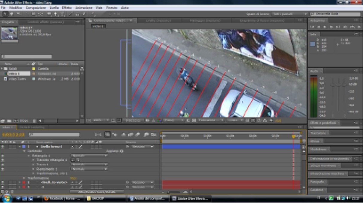Hide the Livello forma 4 layer
Viewport: 363px width, 203px height.
(x=3, y=147)
